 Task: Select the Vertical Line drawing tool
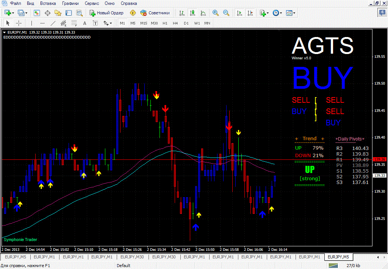(32, 23)
